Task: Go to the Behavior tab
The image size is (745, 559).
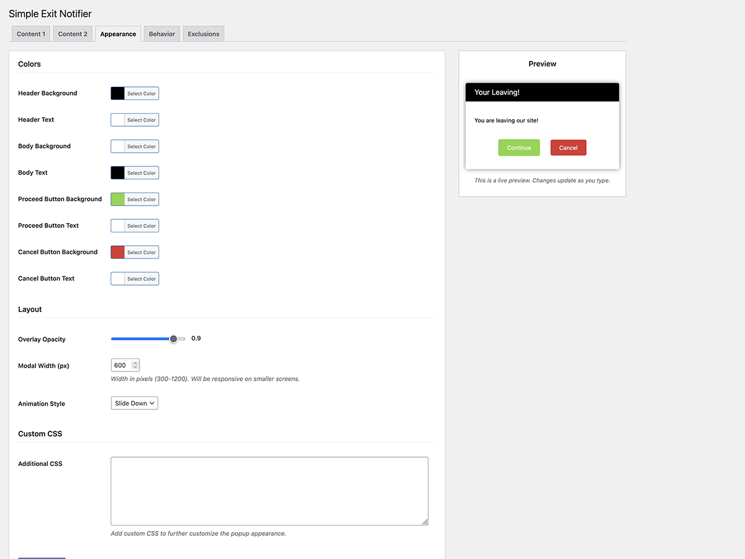Action: point(162,34)
